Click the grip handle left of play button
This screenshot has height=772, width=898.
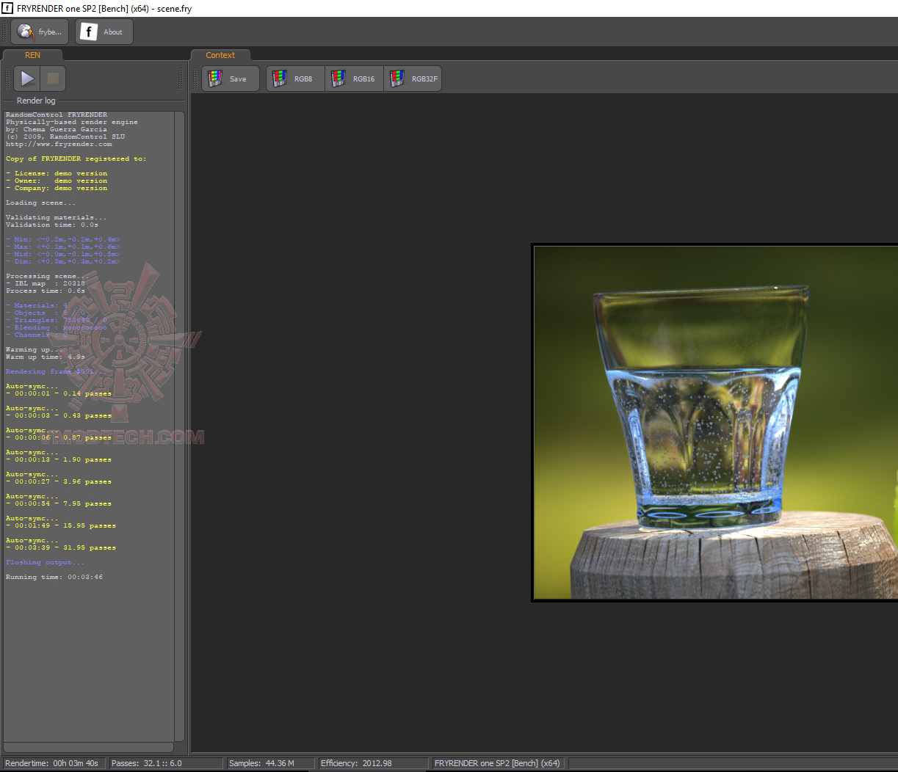9,79
